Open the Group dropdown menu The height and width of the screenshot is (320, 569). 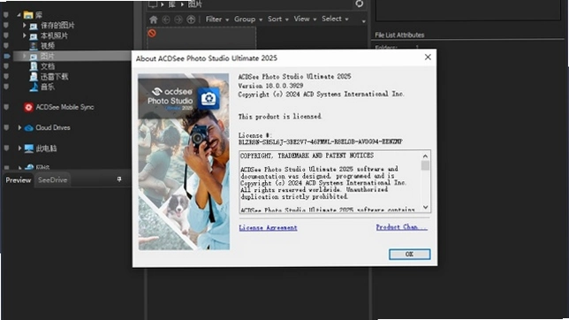pos(248,19)
